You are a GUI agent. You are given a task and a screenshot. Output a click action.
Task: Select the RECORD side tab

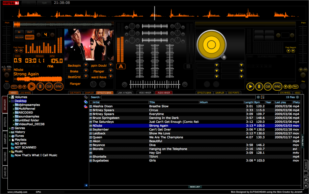pyautogui.click(x=5, y=157)
